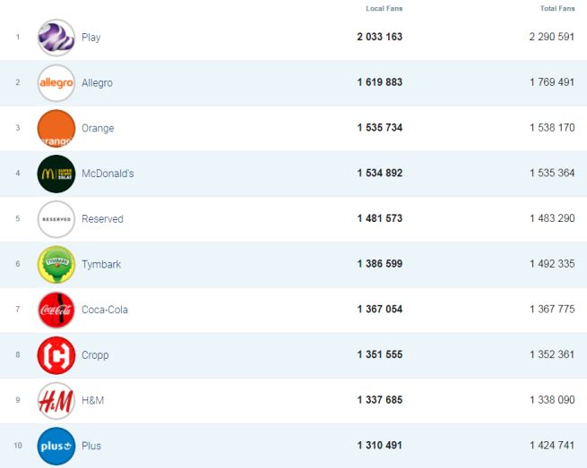The height and width of the screenshot is (468, 587).
Task: Click the H&M logo icon
Action: pyautogui.click(x=56, y=401)
